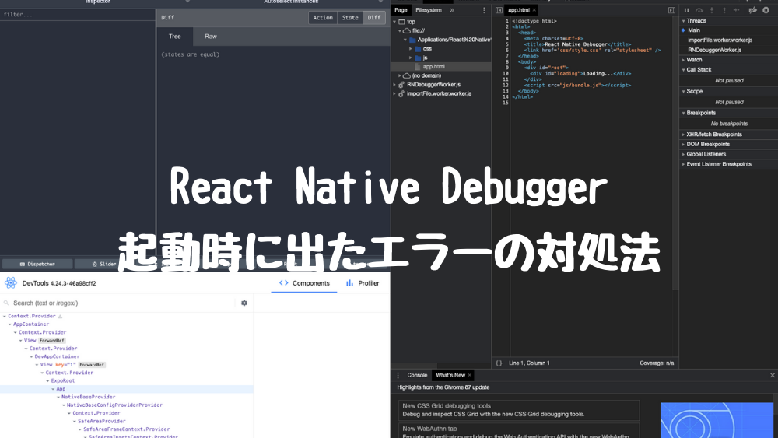Click the Step over icon
Image resolution: width=778 pixels, height=438 pixels.
pyautogui.click(x=699, y=10)
